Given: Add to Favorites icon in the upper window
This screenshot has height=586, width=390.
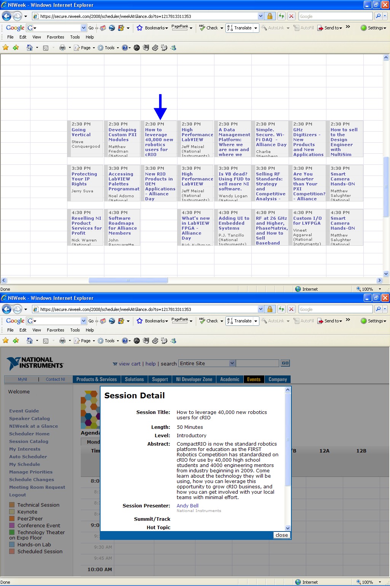Looking at the screenshot, I should click(16, 48).
